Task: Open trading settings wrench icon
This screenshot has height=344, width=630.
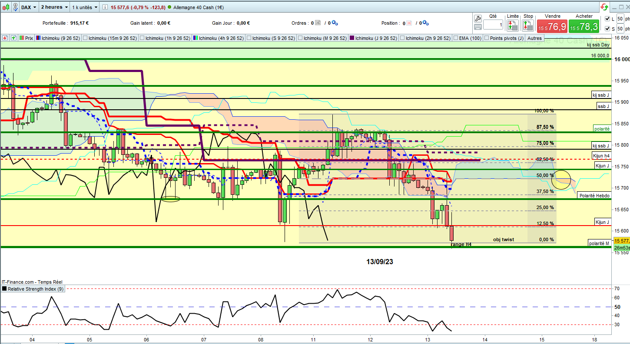Action: click(477, 18)
